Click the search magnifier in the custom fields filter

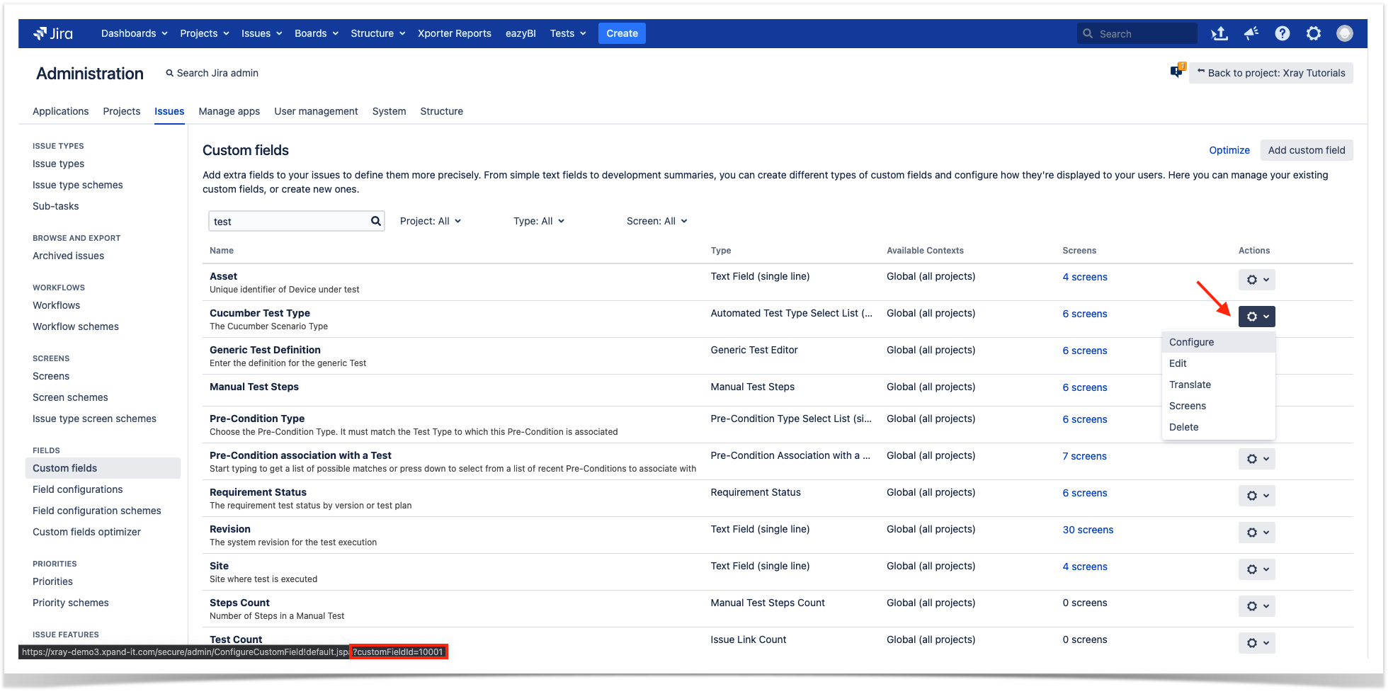click(x=375, y=221)
